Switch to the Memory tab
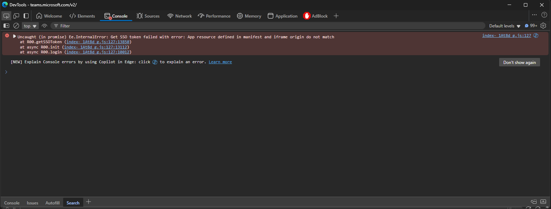Screen dimensions: 551x209 pyautogui.click(x=249, y=16)
